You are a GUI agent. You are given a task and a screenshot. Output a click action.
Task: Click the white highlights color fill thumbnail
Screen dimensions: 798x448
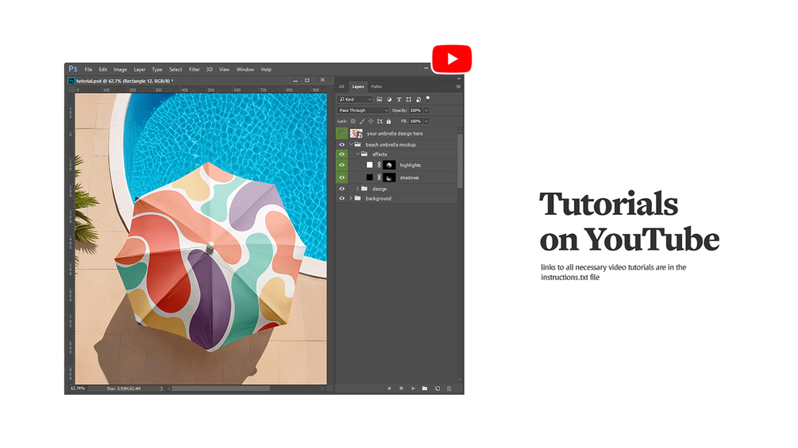369,165
